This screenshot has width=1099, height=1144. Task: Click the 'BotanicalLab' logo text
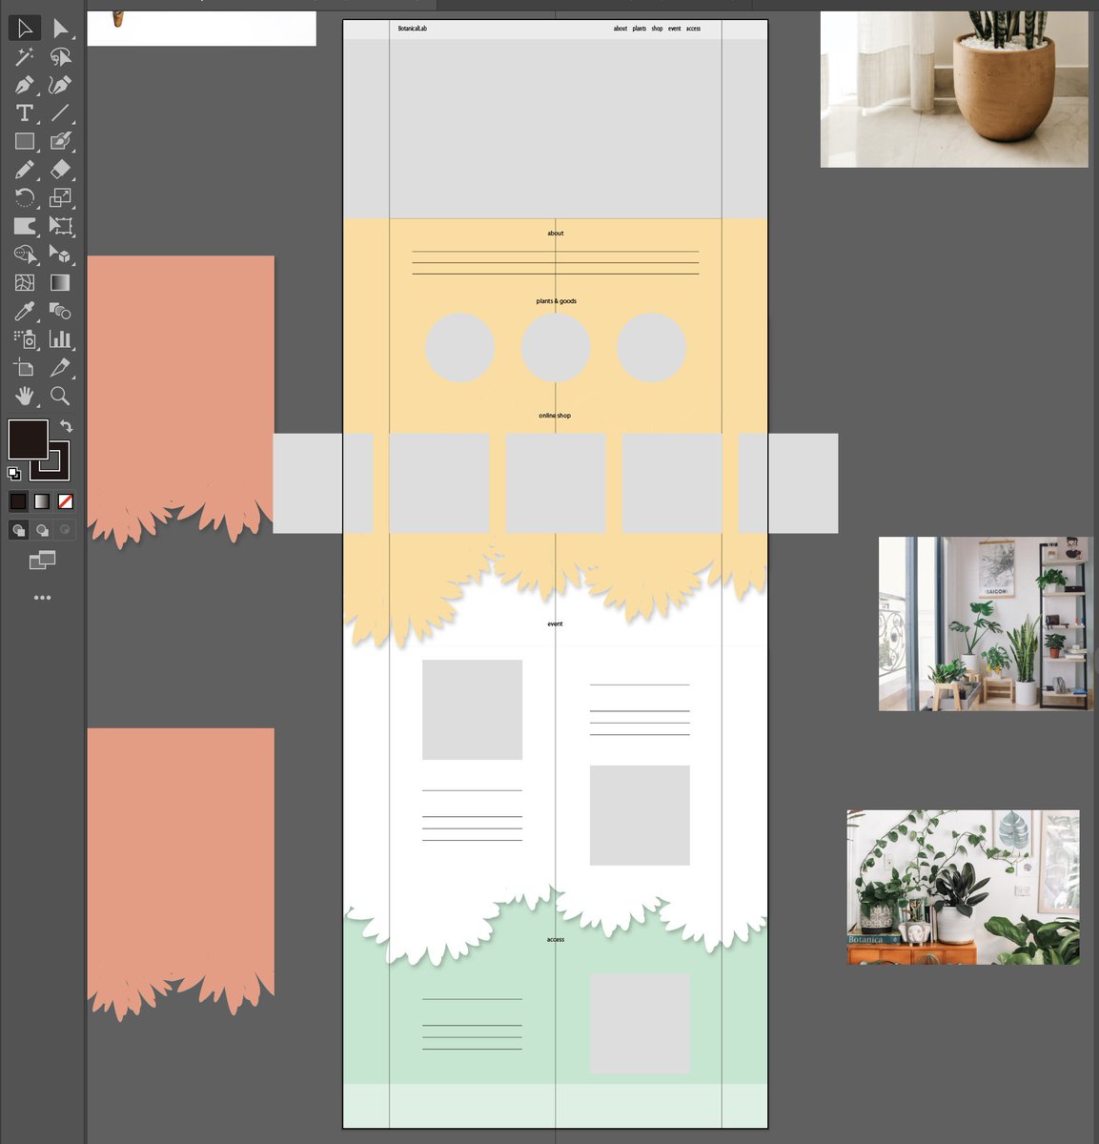click(413, 29)
